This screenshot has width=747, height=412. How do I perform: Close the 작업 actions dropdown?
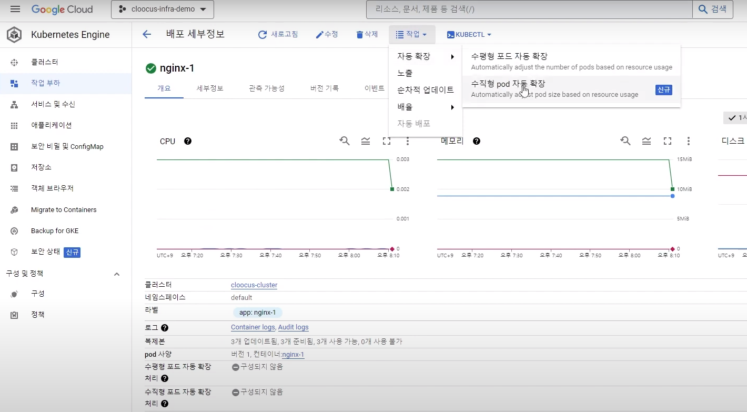click(412, 34)
